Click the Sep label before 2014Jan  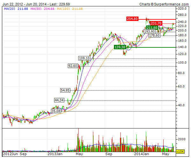(109, 154)
